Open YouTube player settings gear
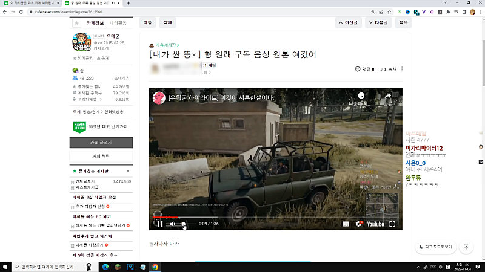485x272 pixels. [x=358, y=224]
